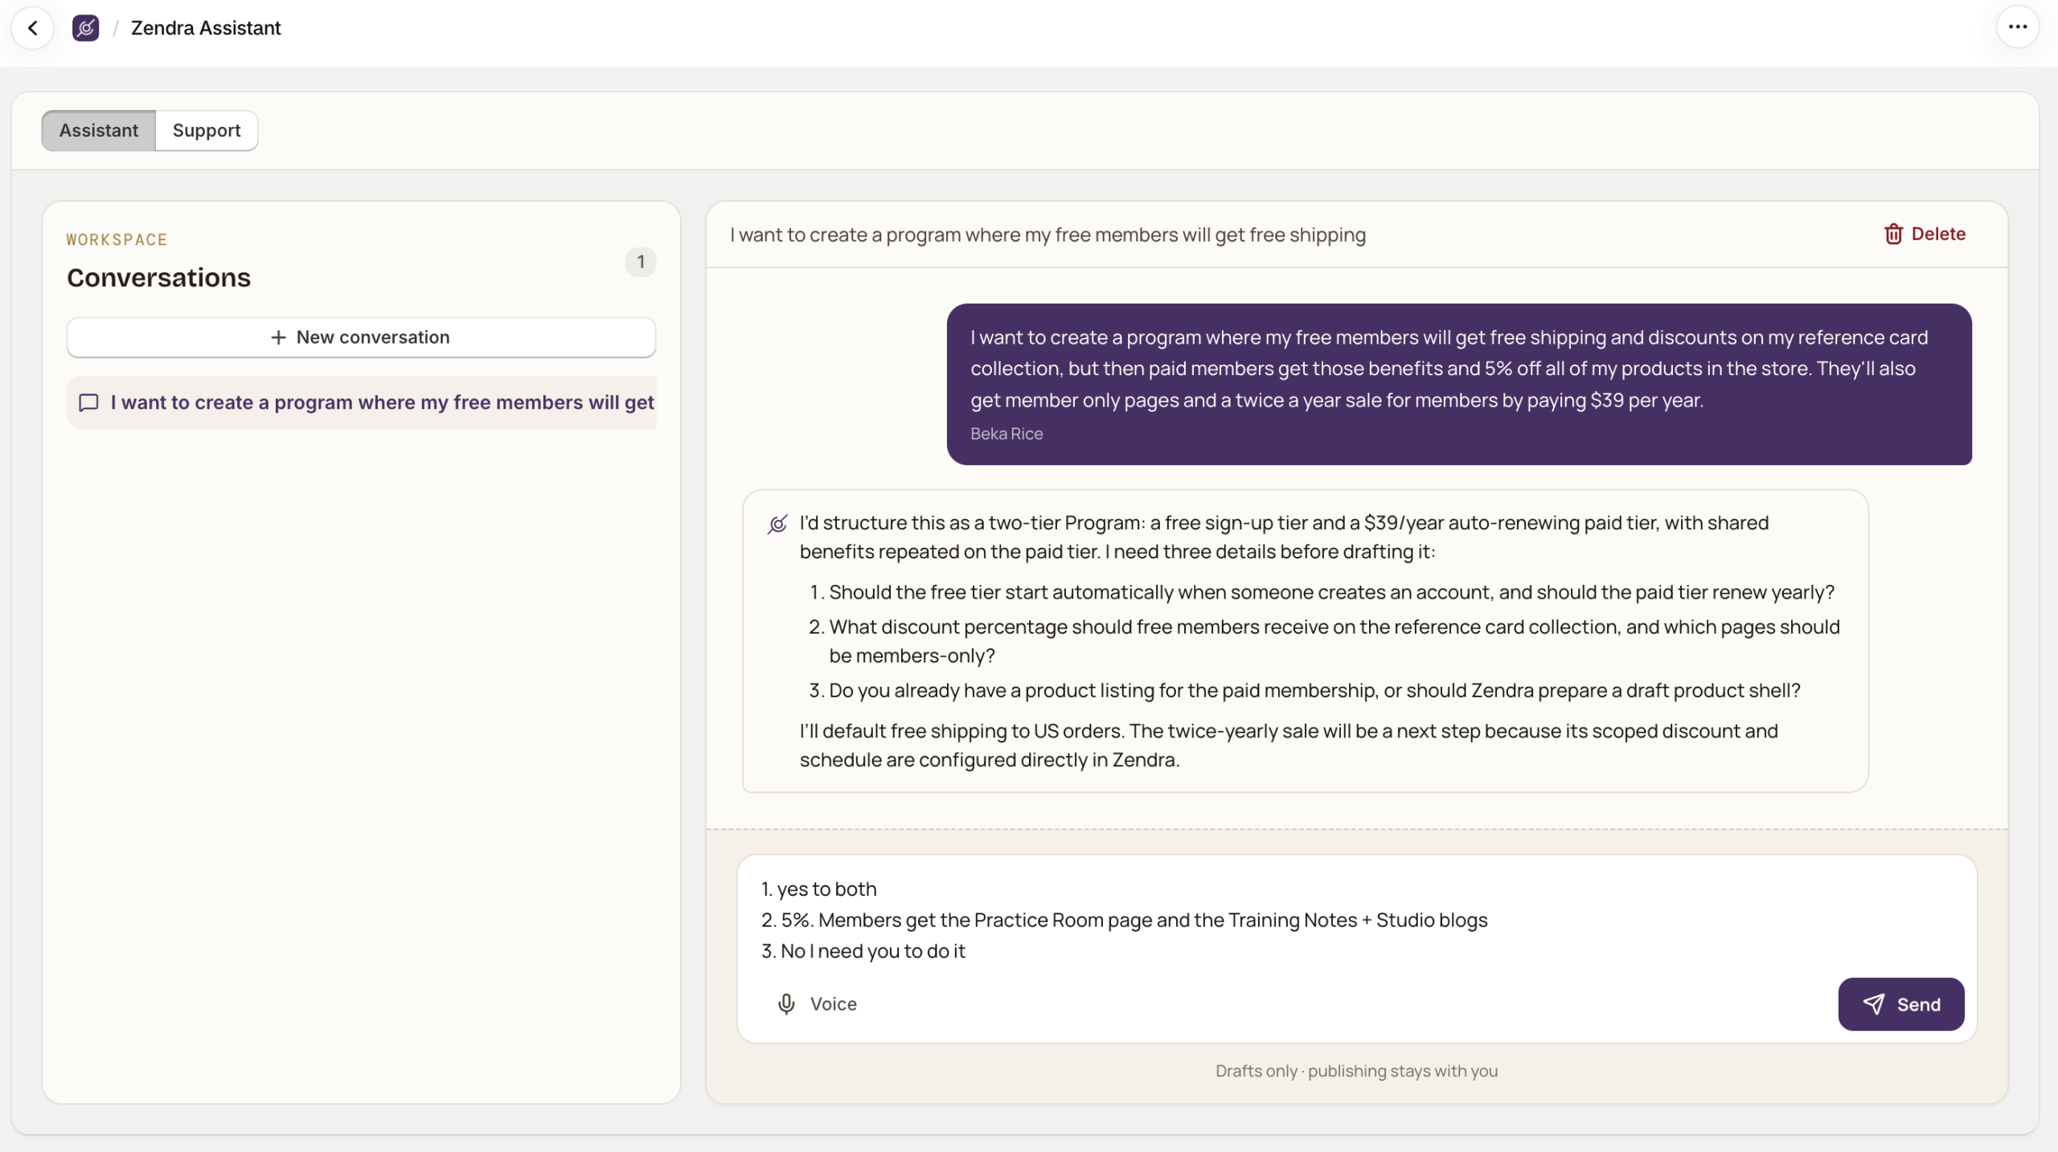Click the conversation title in the chat header
This screenshot has width=2058, height=1152.
pyautogui.click(x=1047, y=235)
